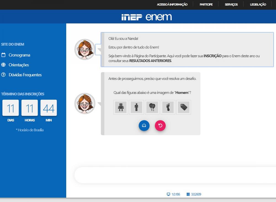
Task: Click the calendar icon beside Cronograma
Action: coord(3,55)
